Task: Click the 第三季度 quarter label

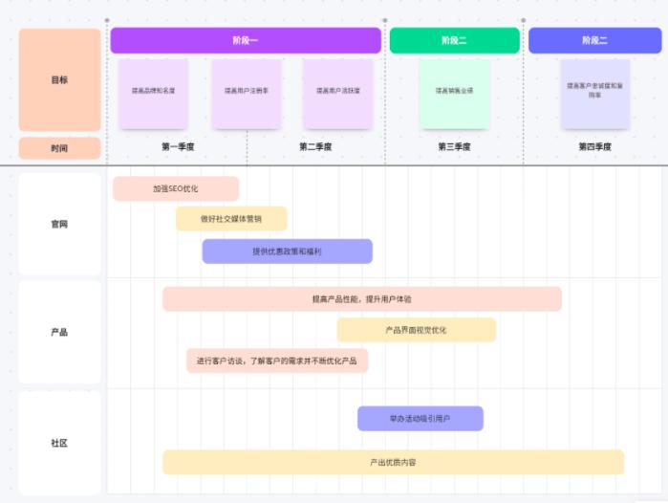Action: pyautogui.click(x=454, y=147)
